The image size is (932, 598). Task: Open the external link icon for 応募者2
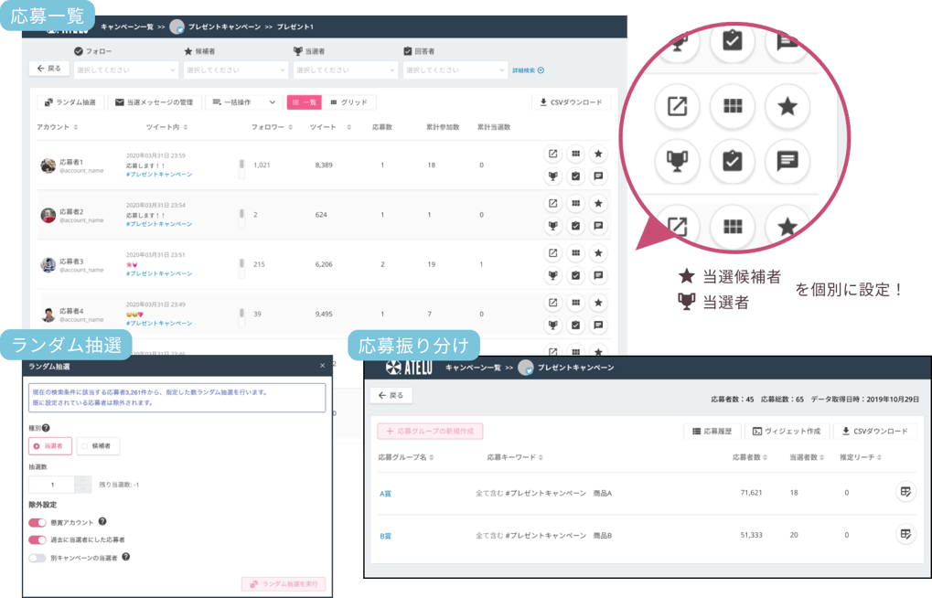coord(552,203)
